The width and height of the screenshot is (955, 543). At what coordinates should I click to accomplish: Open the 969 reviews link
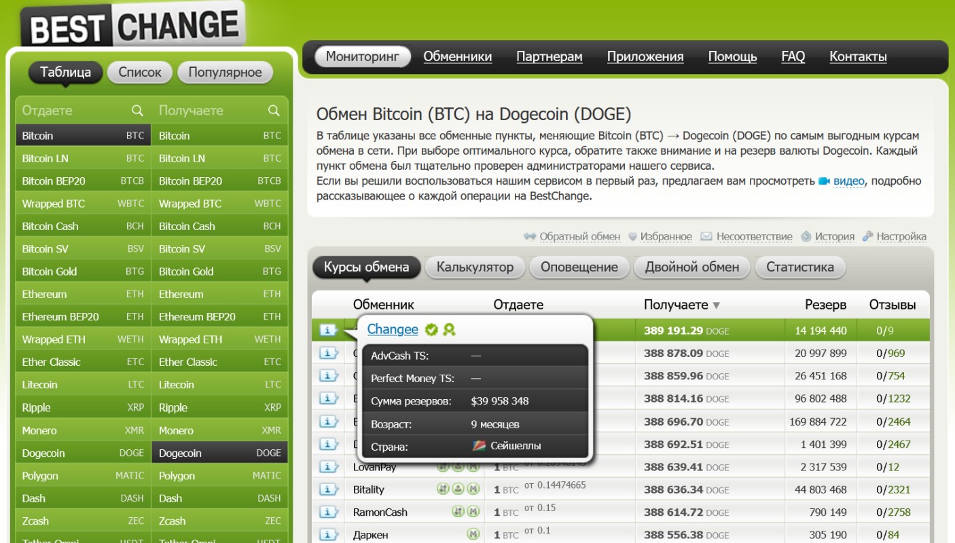pos(896,353)
